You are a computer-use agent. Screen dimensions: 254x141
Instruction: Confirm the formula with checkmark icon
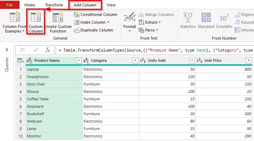click(x=36, y=50)
